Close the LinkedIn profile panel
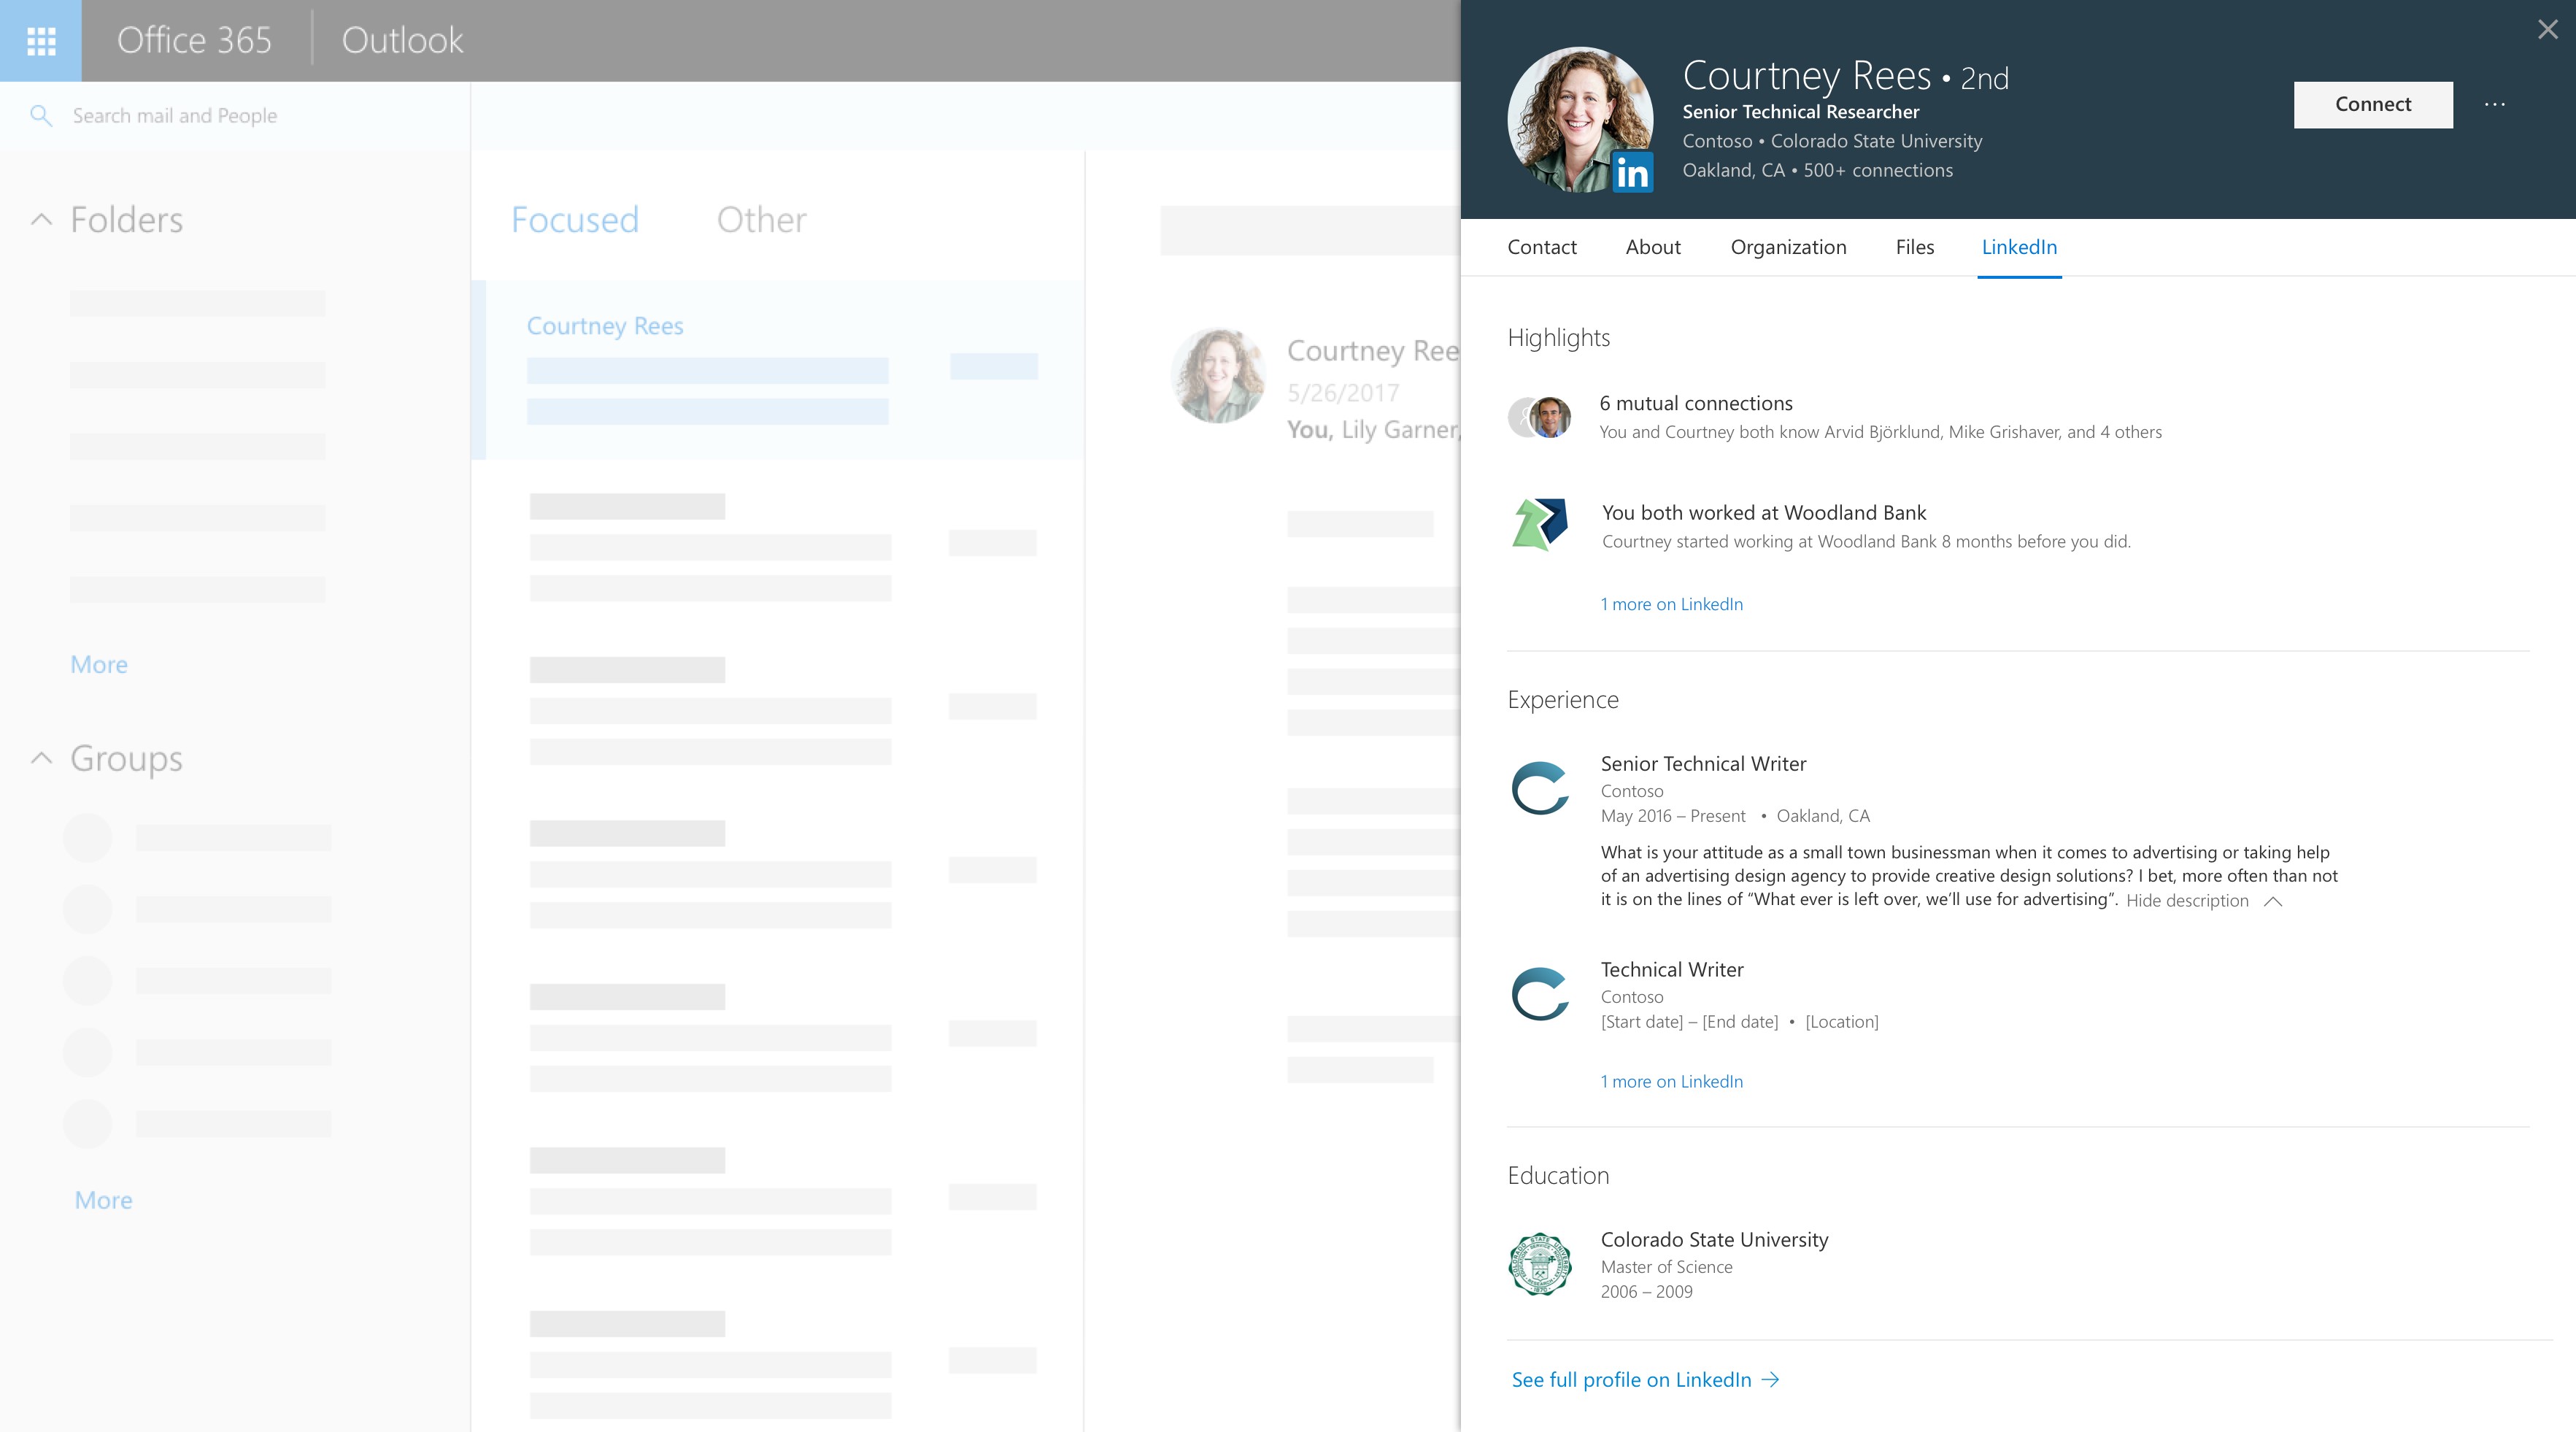The width and height of the screenshot is (2576, 1432). pyautogui.click(x=2547, y=30)
